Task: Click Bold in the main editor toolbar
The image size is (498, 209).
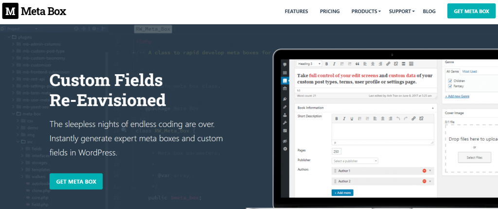Action: click(x=326, y=64)
